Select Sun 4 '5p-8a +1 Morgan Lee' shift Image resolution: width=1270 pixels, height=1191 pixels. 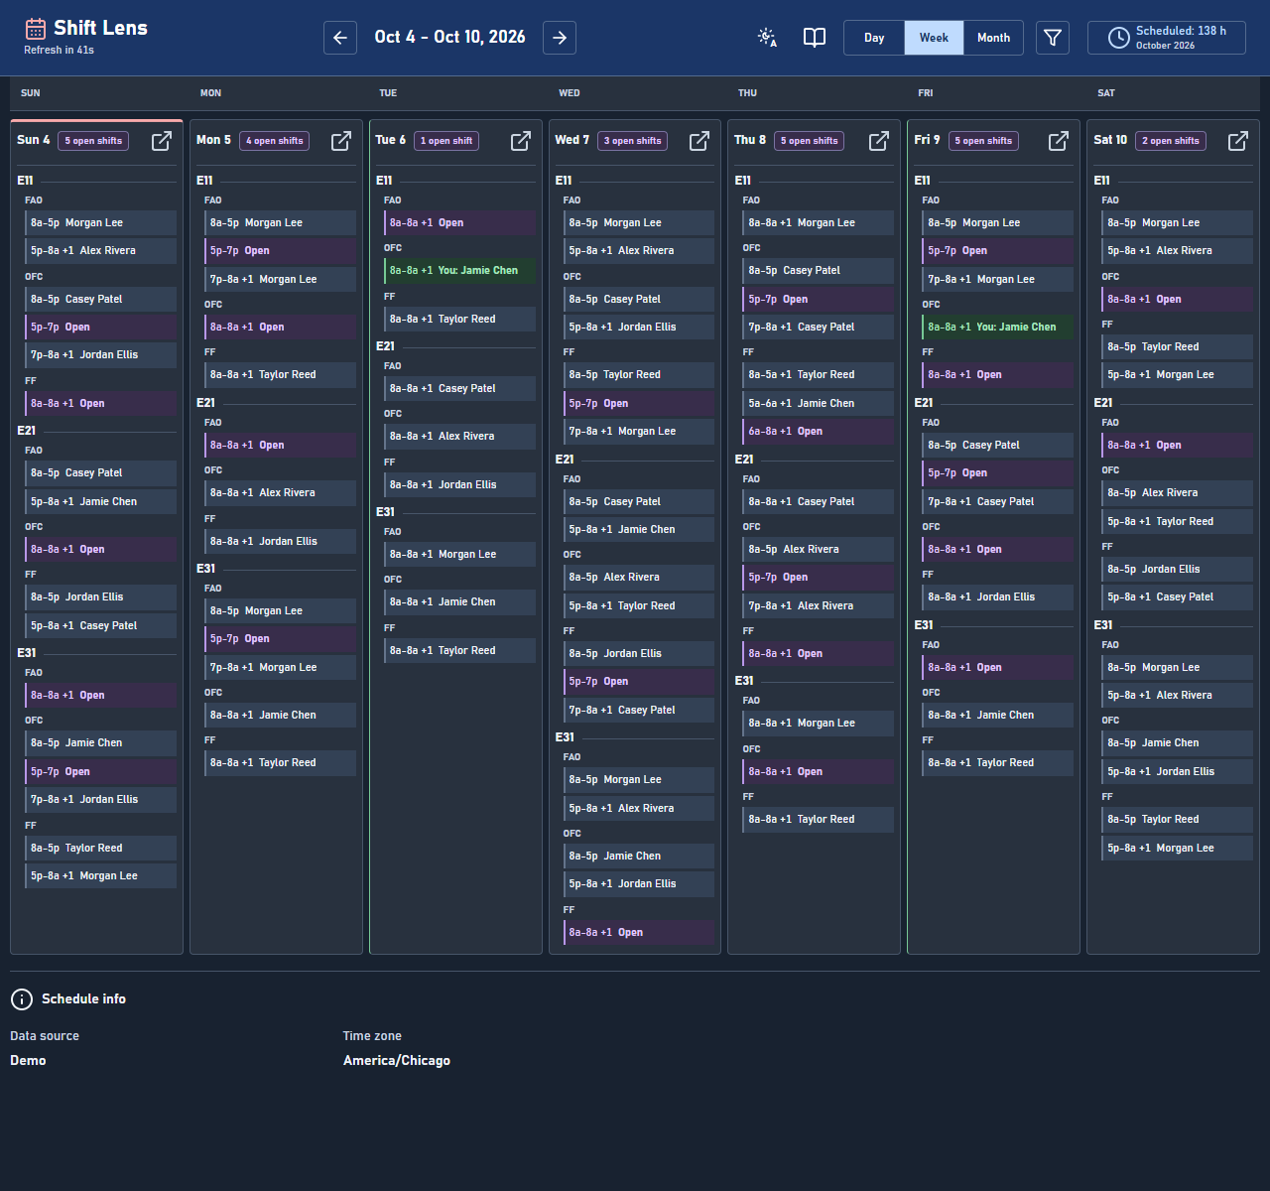100,876
